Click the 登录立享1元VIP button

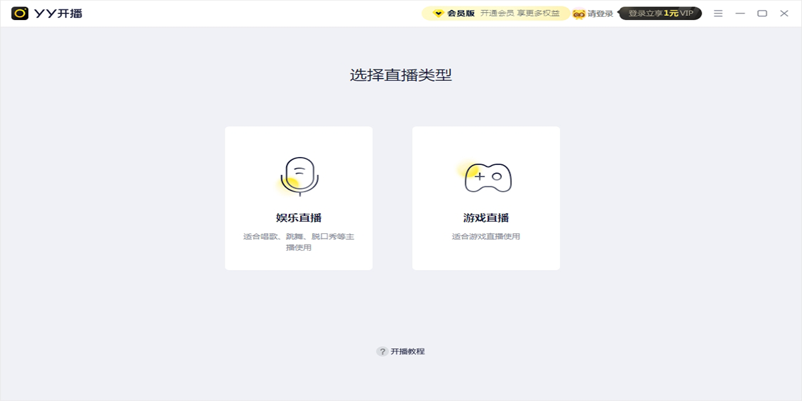[660, 13]
